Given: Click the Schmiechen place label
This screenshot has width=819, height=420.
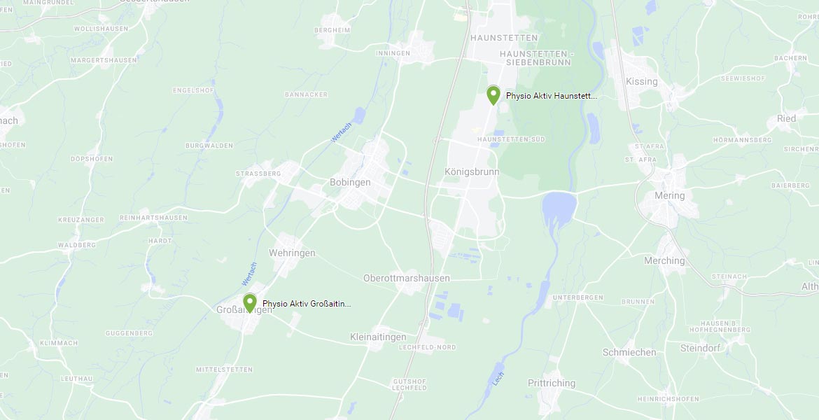Looking at the screenshot, I should (629, 353).
